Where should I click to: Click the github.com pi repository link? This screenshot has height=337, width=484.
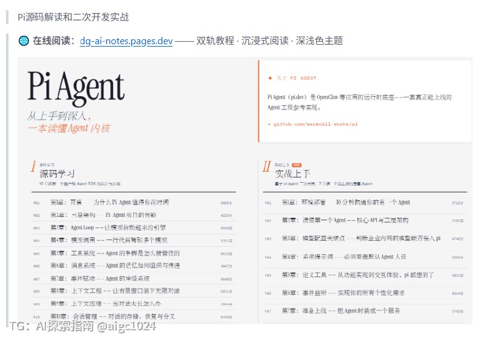315,124
